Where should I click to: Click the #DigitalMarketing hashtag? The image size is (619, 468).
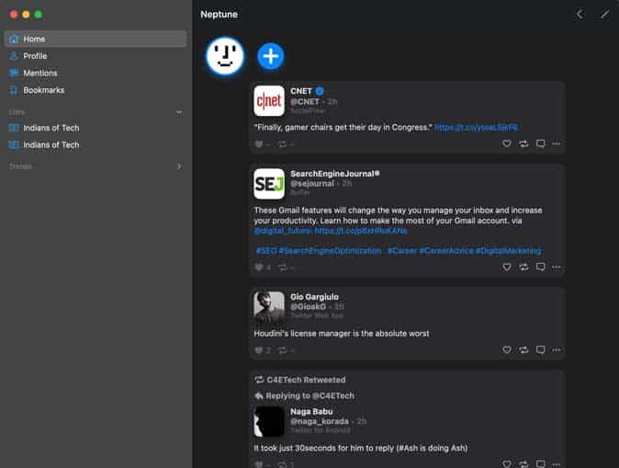509,251
